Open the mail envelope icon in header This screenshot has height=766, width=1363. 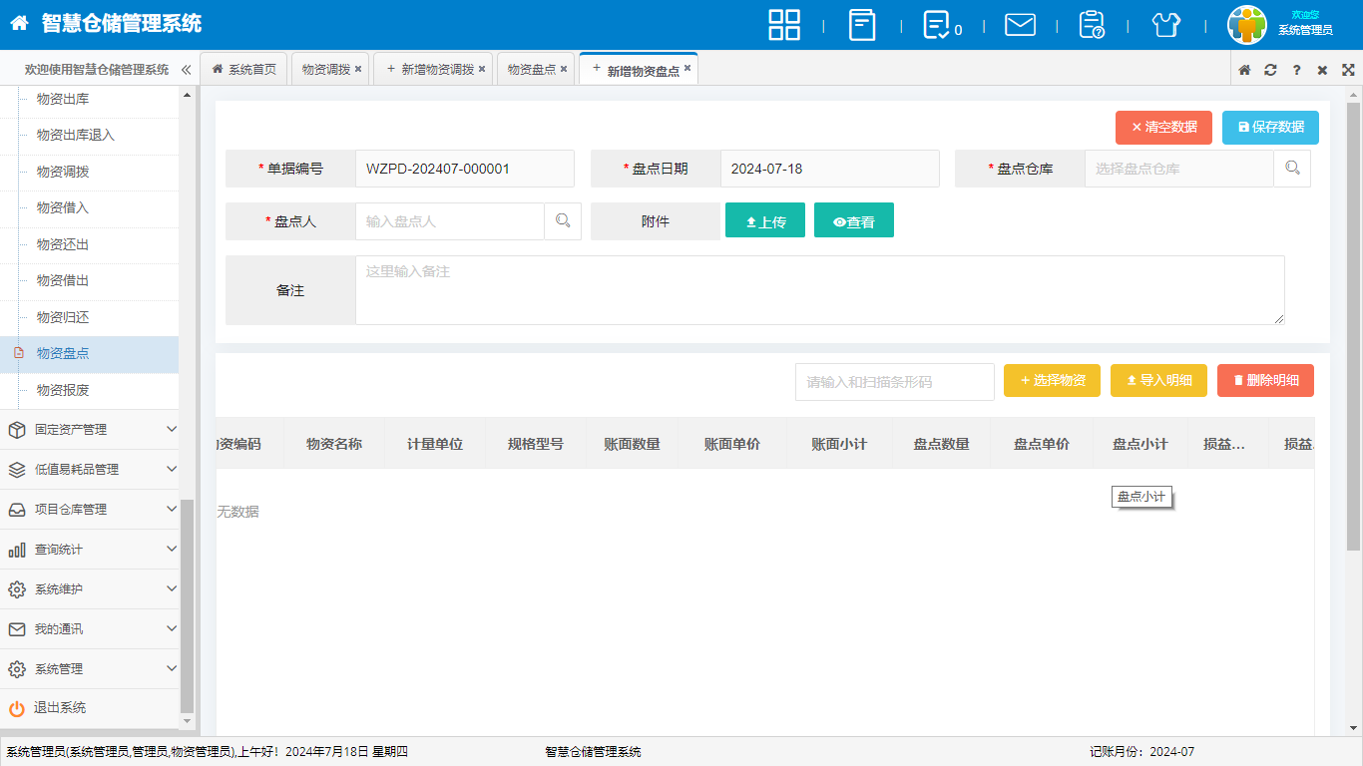(1020, 25)
